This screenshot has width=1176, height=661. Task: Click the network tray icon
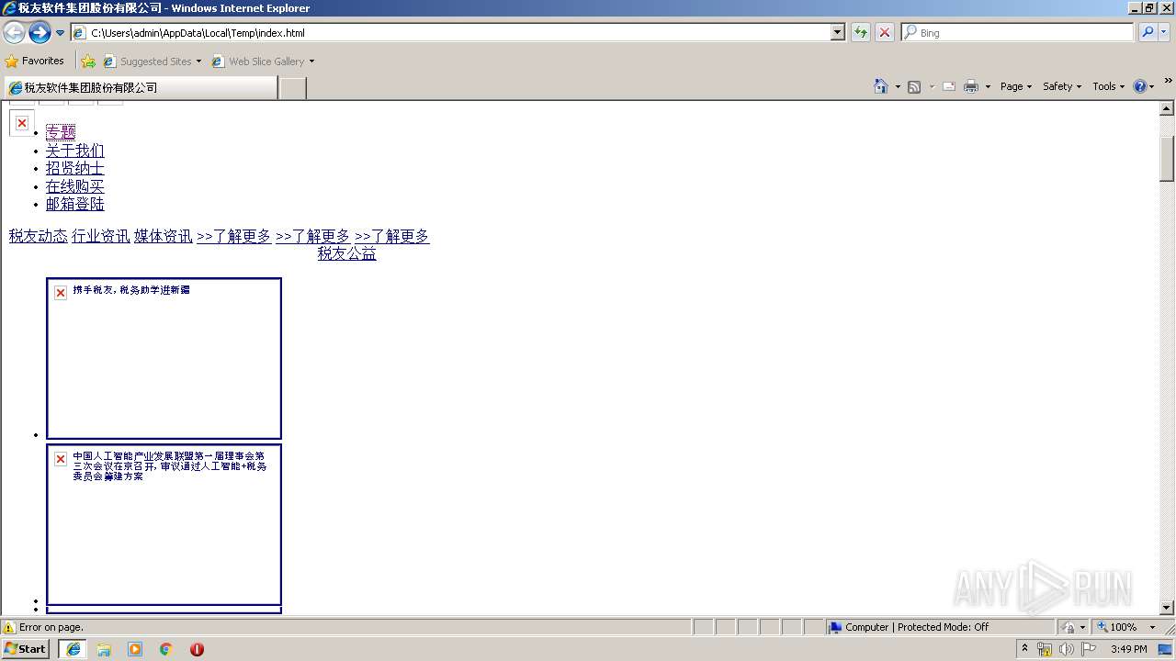(1045, 649)
